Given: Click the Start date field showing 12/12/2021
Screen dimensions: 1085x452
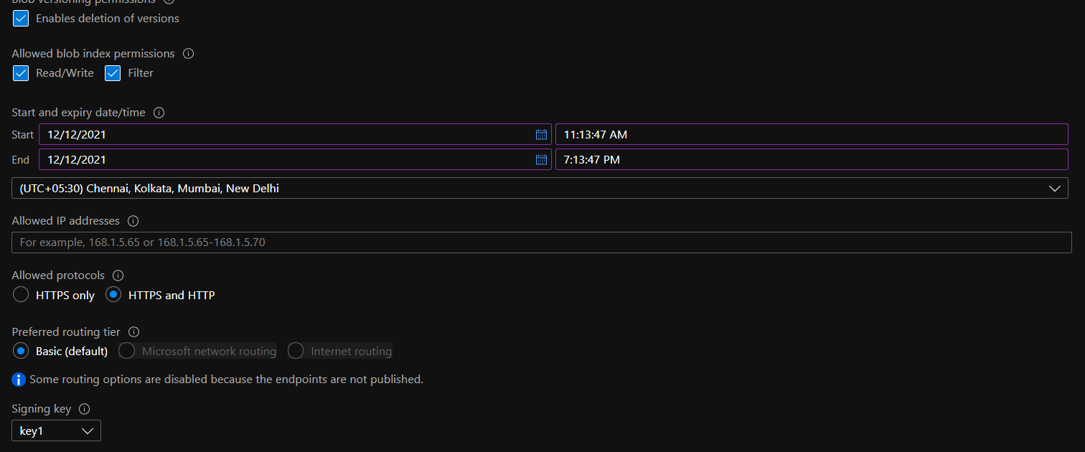Looking at the screenshot, I should 287,135.
